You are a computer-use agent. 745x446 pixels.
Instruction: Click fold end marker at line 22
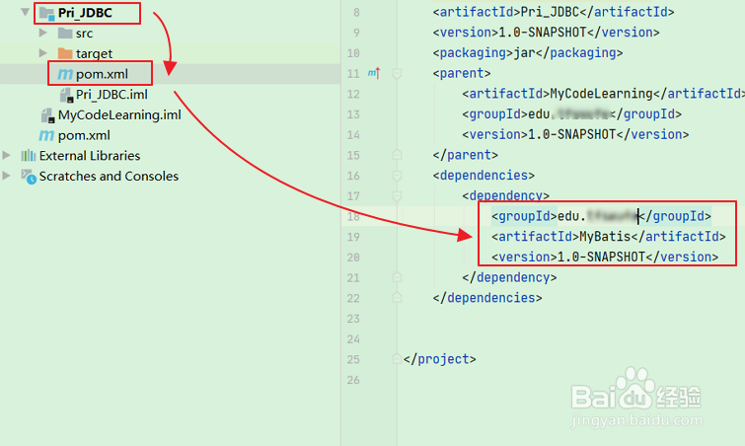click(x=398, y=297)
